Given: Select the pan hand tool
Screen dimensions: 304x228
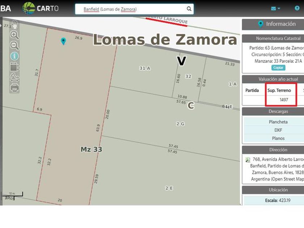Looking at the screenshot, I should (x=14, y=25).
